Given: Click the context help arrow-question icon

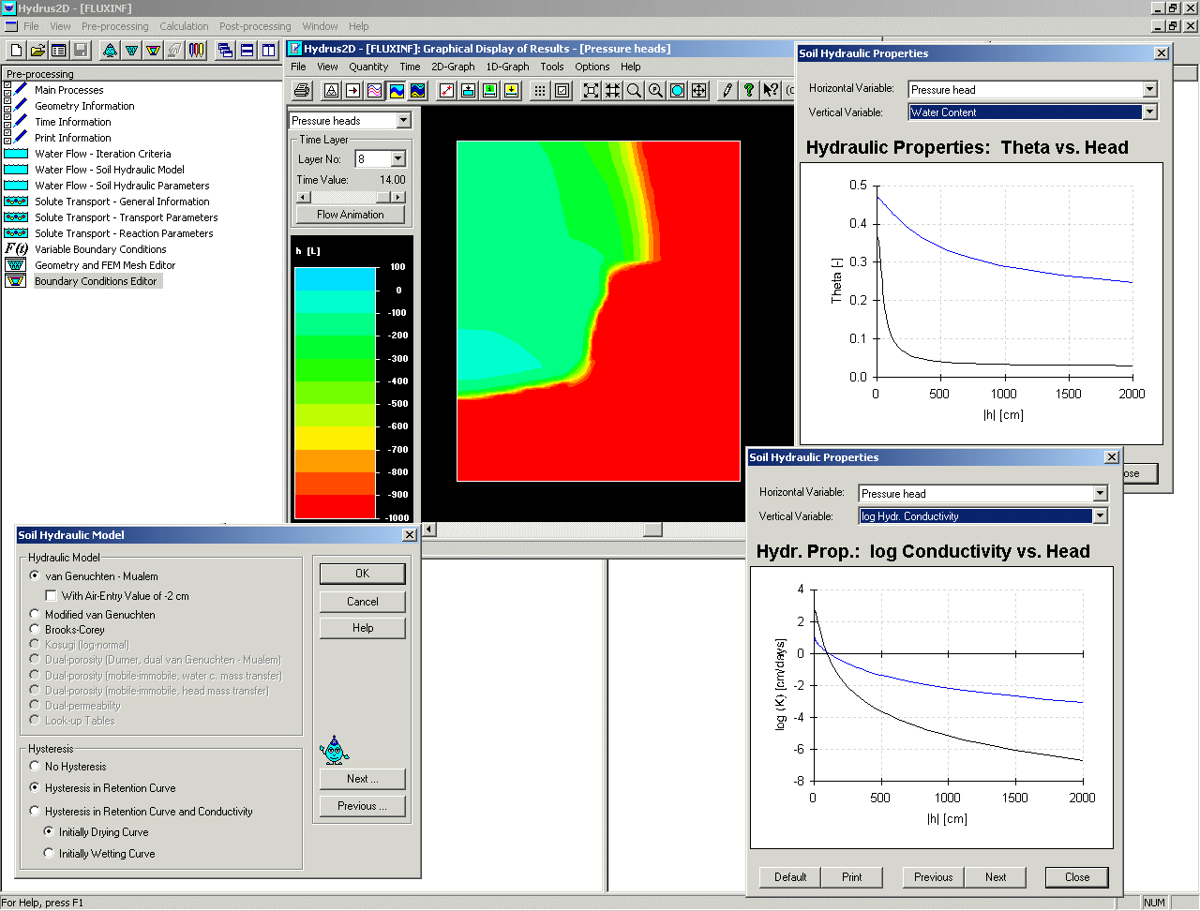Looking at the screenshot, I should (771, 90).
